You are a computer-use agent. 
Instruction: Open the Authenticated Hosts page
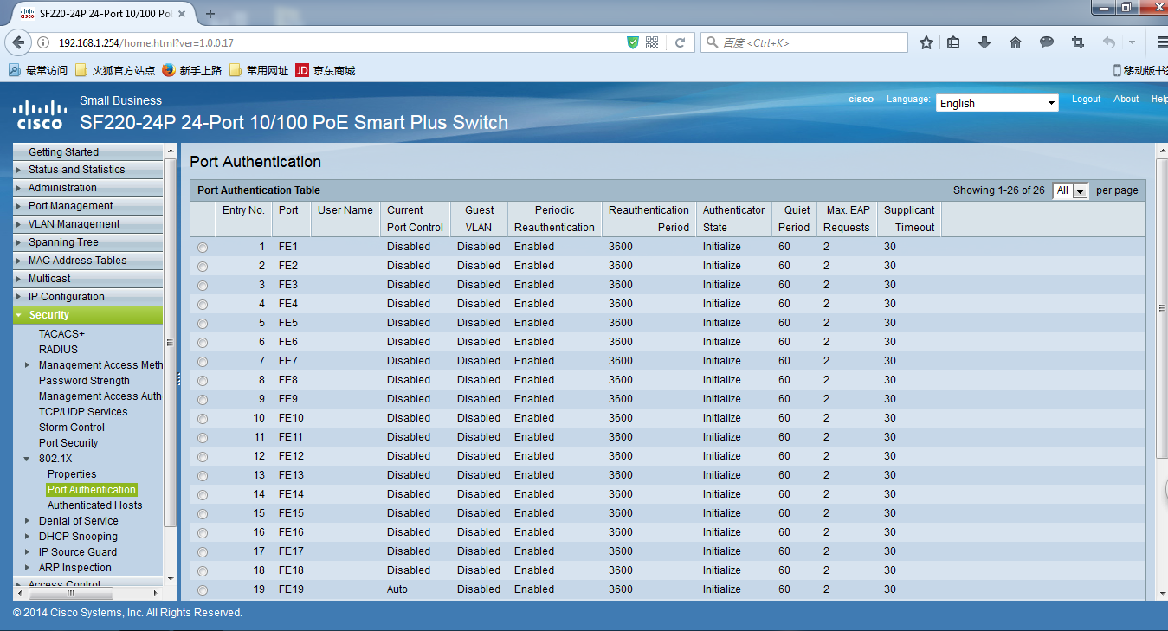pos(94,505)
